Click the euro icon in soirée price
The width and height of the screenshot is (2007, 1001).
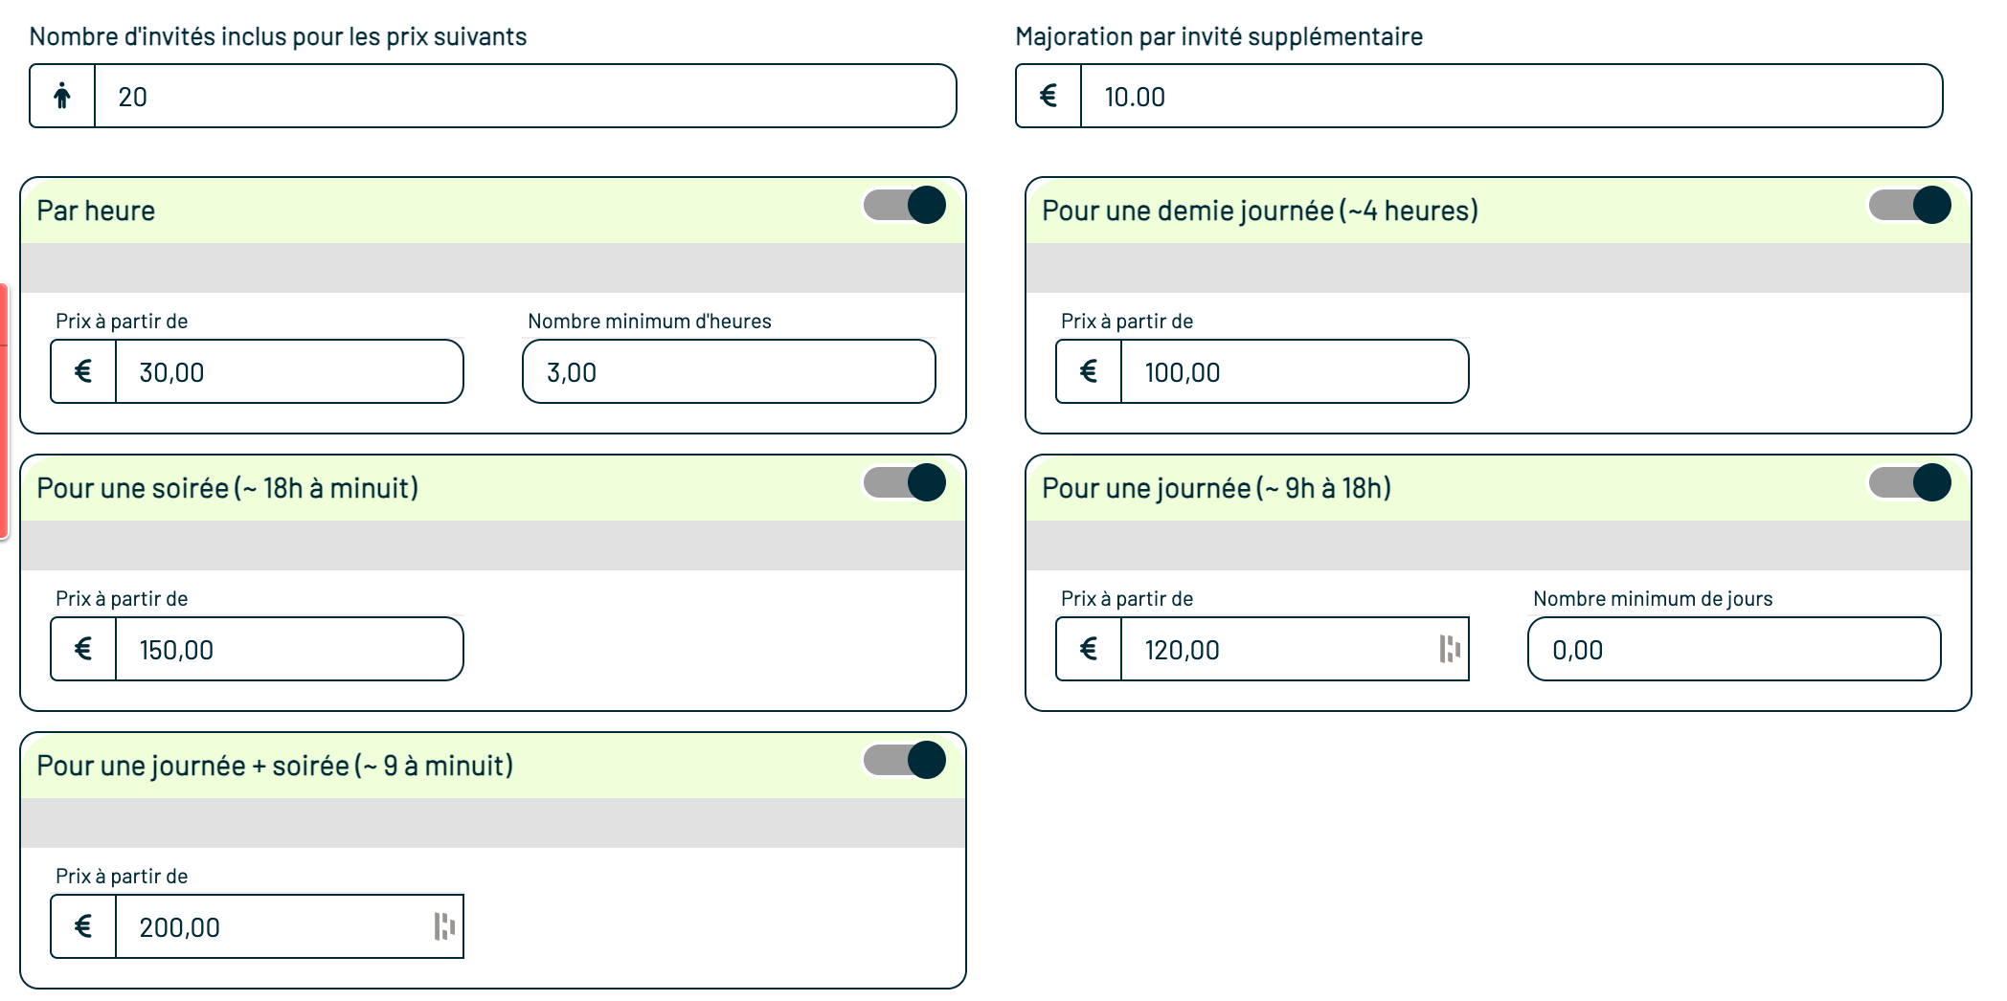pos(83,649)
